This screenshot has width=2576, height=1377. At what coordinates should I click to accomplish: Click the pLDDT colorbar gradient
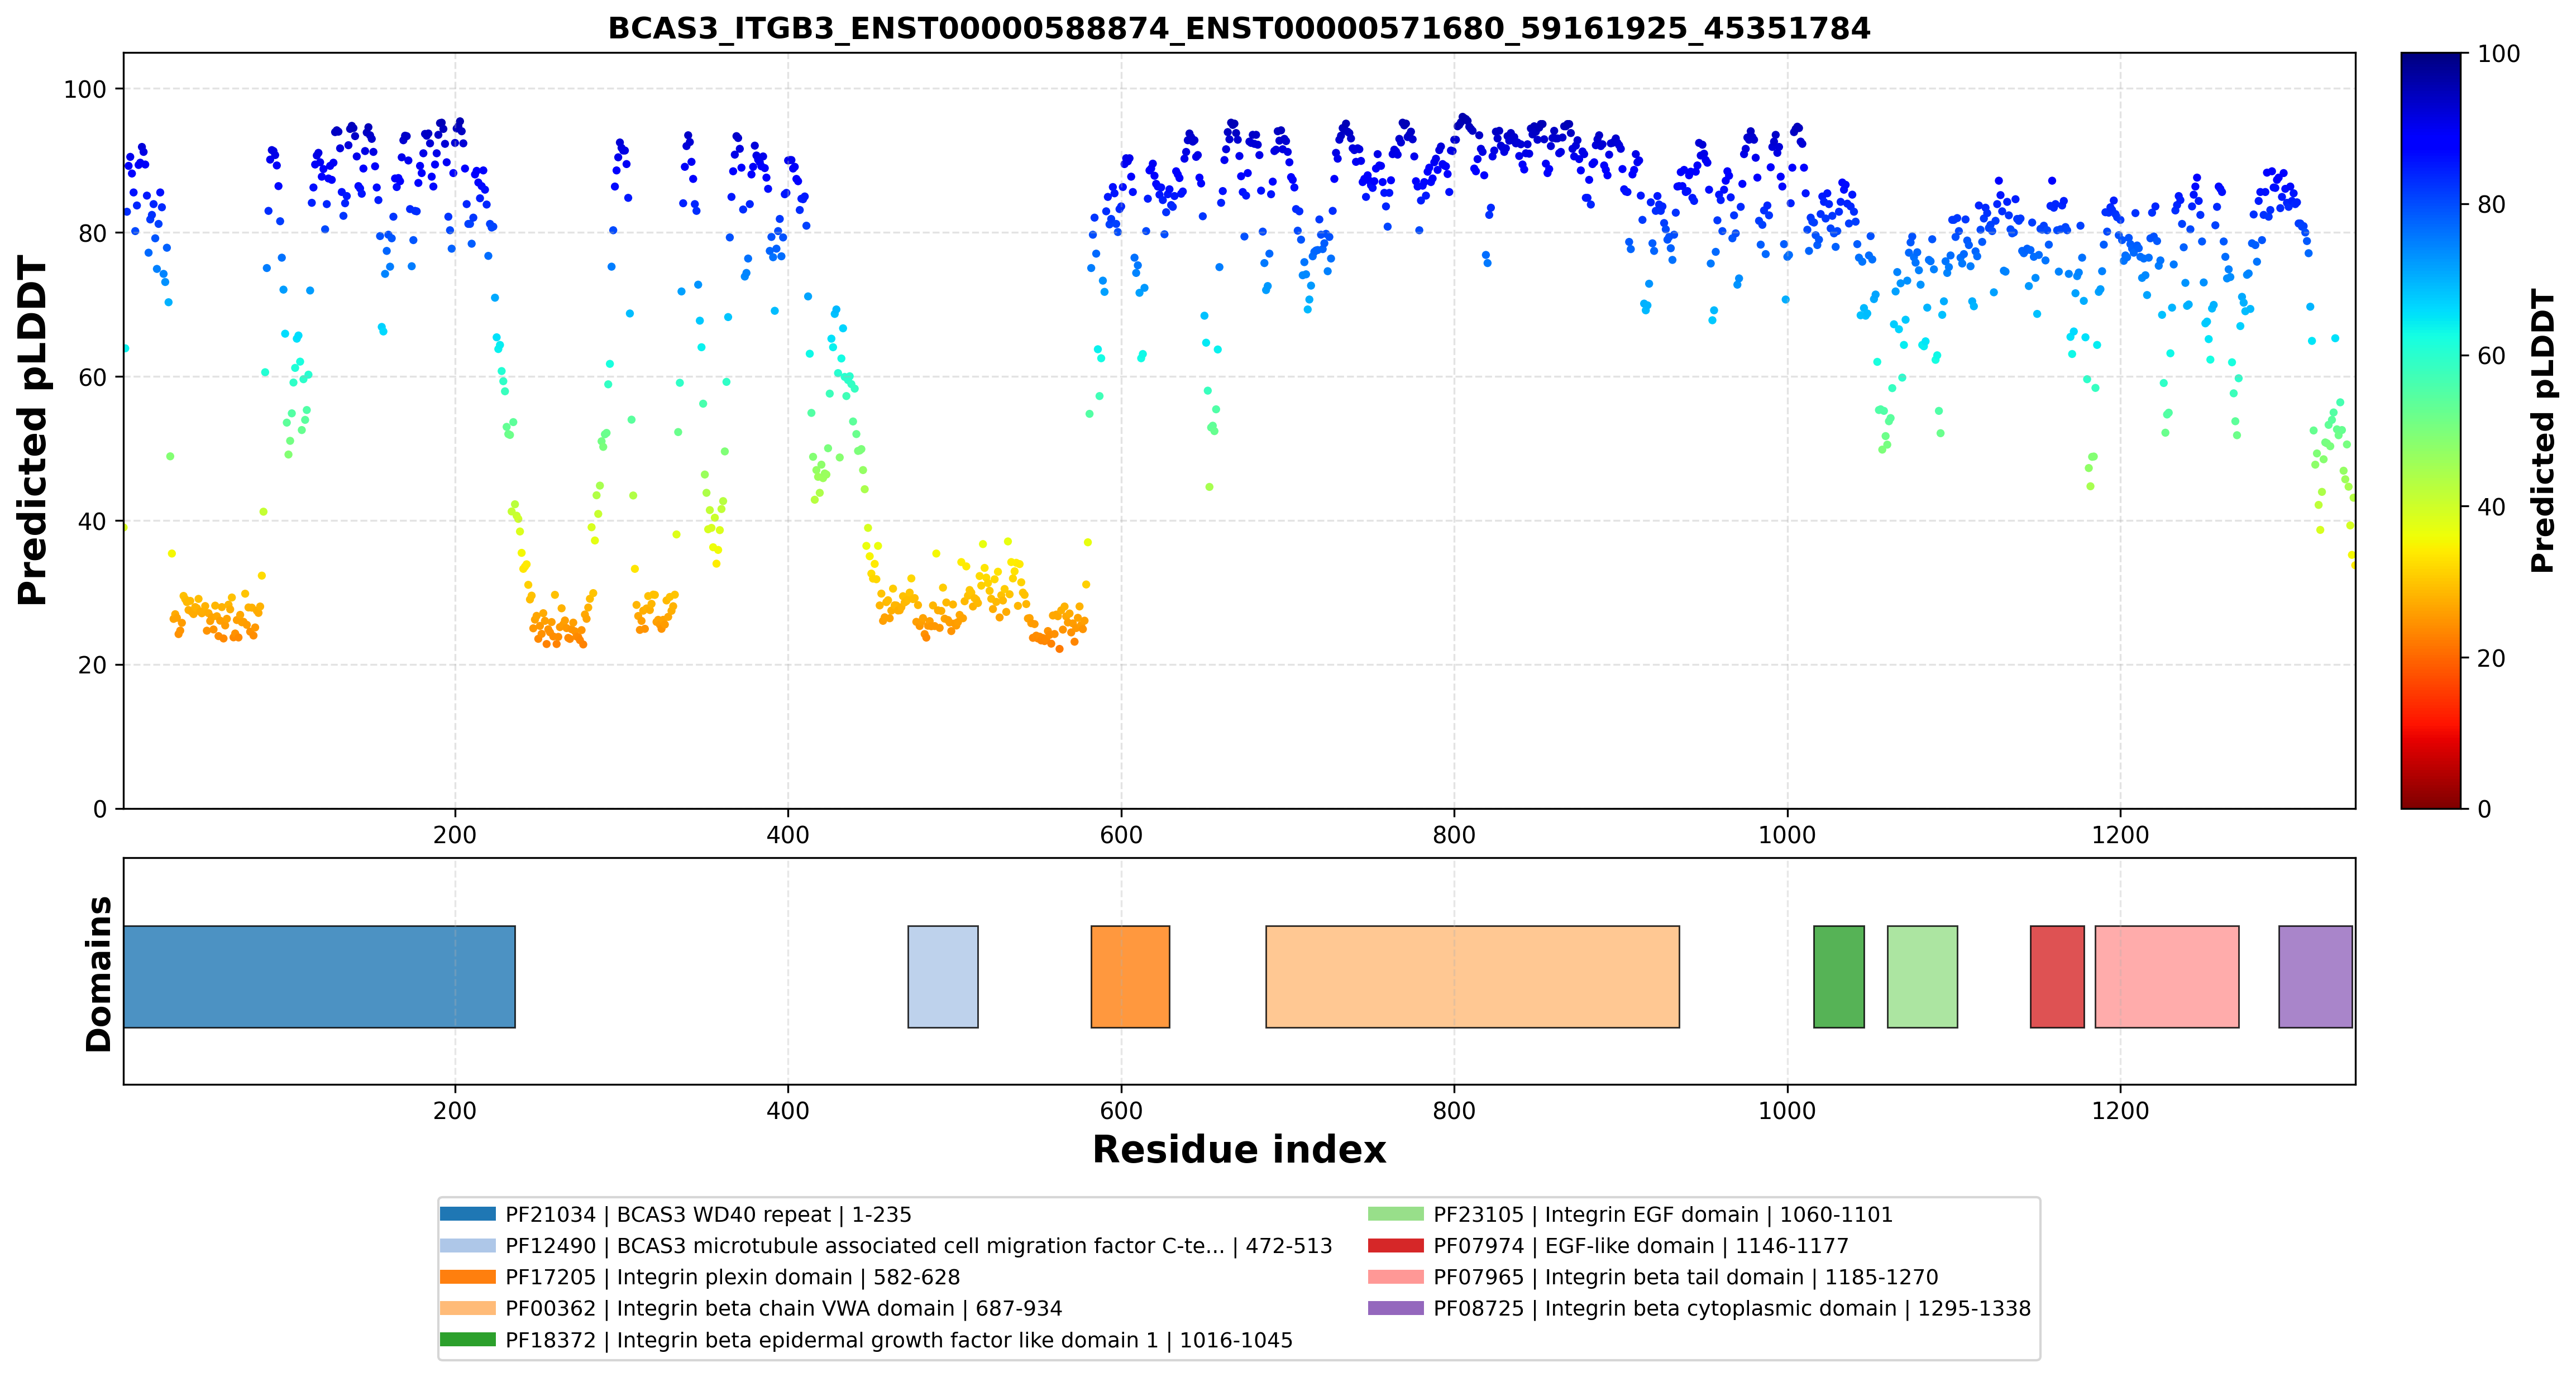point(2431,430)
